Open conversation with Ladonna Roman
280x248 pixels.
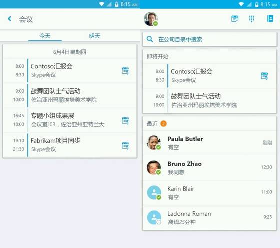[x=210, y=218]
